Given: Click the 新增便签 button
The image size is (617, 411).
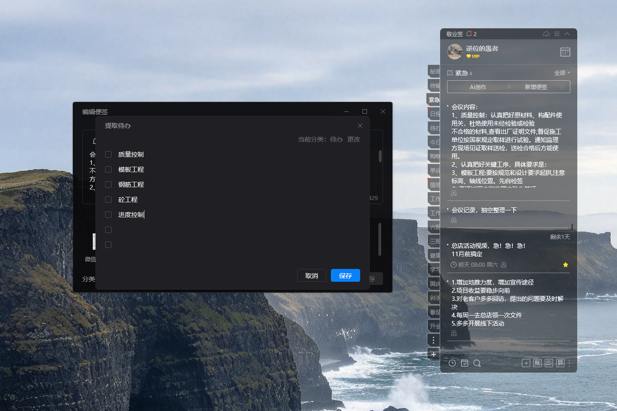Looking at the screenshot, I should pos(536,87).
